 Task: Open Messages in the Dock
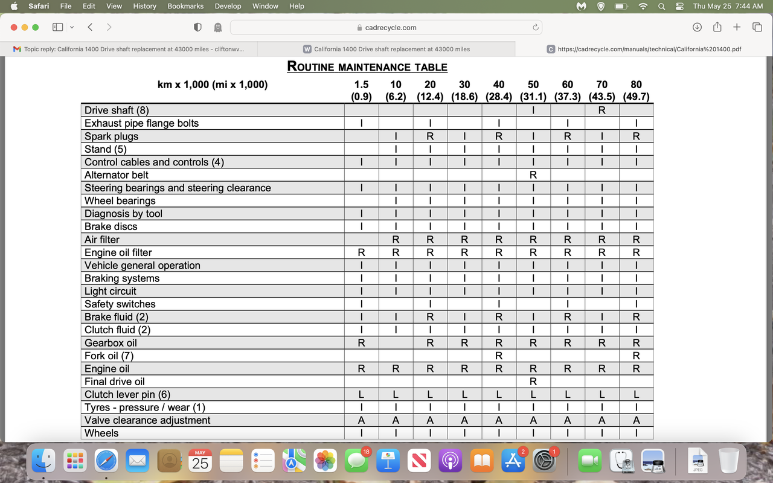[356, 462]
